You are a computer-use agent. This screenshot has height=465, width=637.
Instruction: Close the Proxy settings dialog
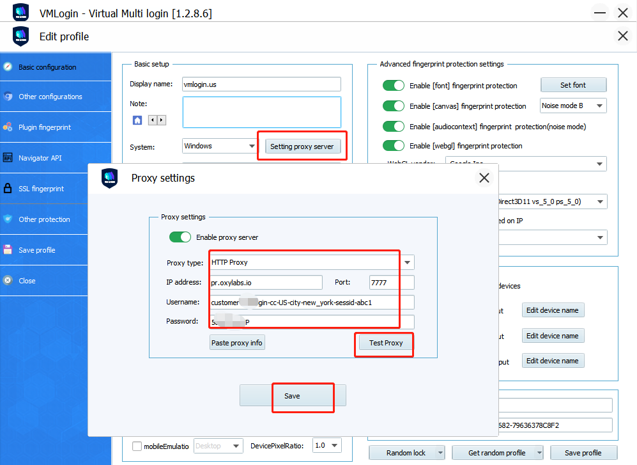[484, 178]
